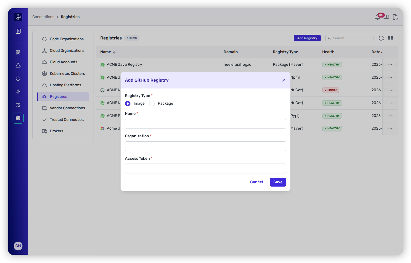Open the Registries section
This screenshot has height=263, width=411.
[63, 96]
